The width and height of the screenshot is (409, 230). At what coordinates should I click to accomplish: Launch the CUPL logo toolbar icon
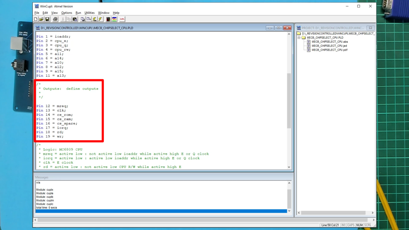click(x=122, y=19)
